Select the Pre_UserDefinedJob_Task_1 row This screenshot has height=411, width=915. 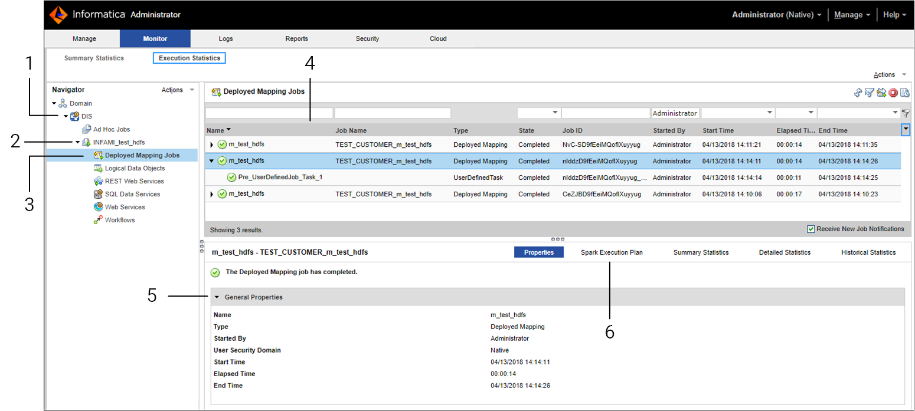(x=553, y=177)
